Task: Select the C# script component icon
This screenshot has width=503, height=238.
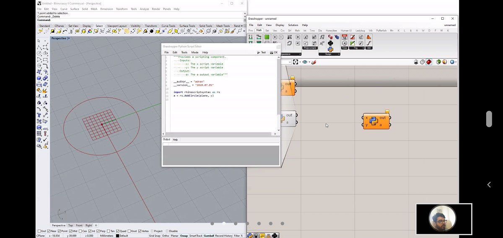Action: [x=330, y=37]
